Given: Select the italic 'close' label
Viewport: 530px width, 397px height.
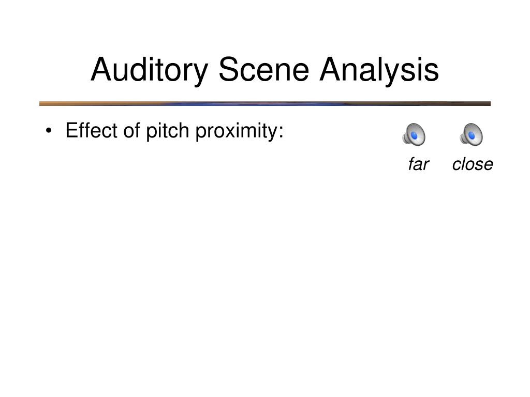Looking at the screenshot, I should (x=473, y=164).
